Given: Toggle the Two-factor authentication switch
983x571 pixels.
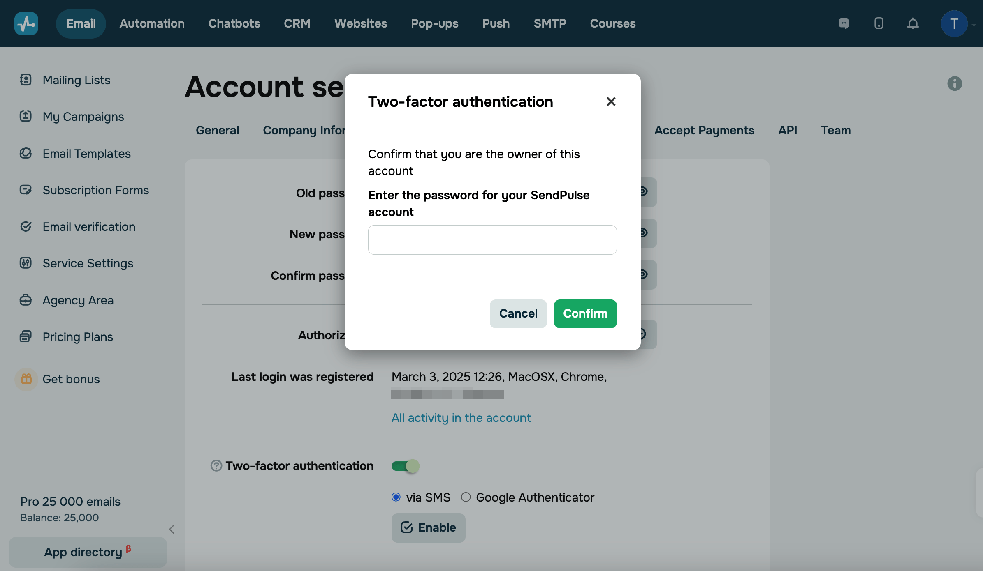Looking at the screenshot, I should (406, 466).
